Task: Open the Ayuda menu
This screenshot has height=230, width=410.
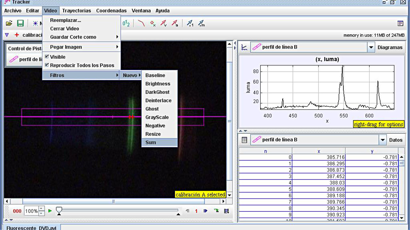Action: pyautogui.click(x=162, y=11)
